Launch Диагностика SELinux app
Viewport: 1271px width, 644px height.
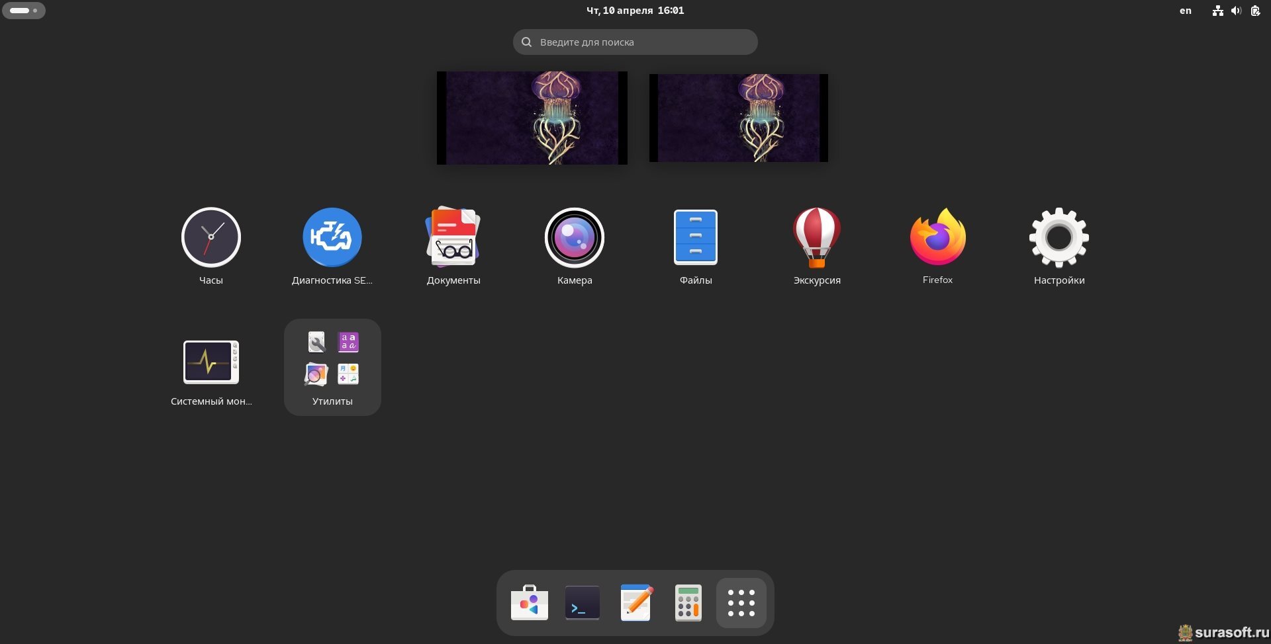pyautogui.click(x=332, y=238)
